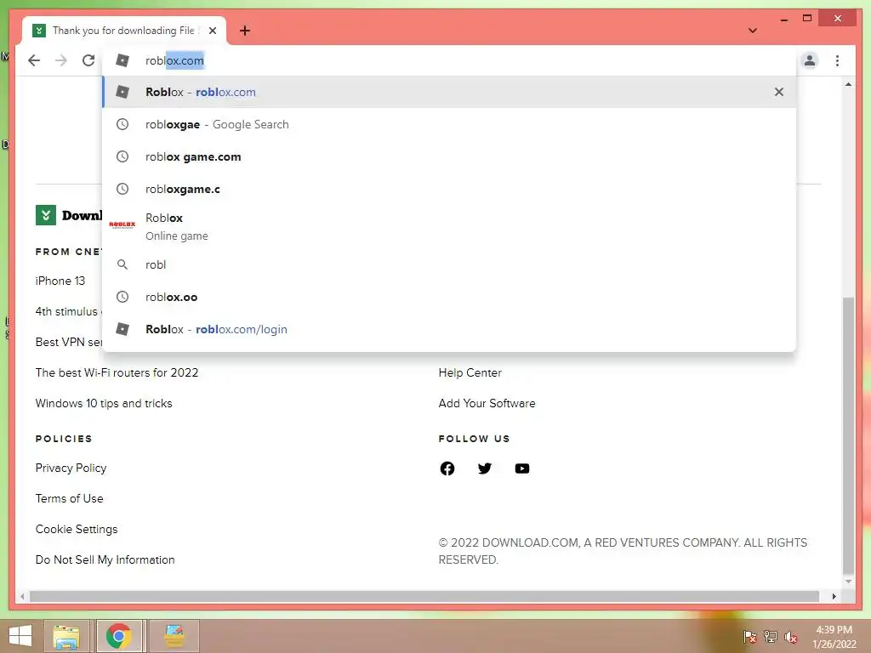This screenshot has width=871, height=653.
Task: Close the 'Thank you for downloading' tab
Action: coord(213,31)
